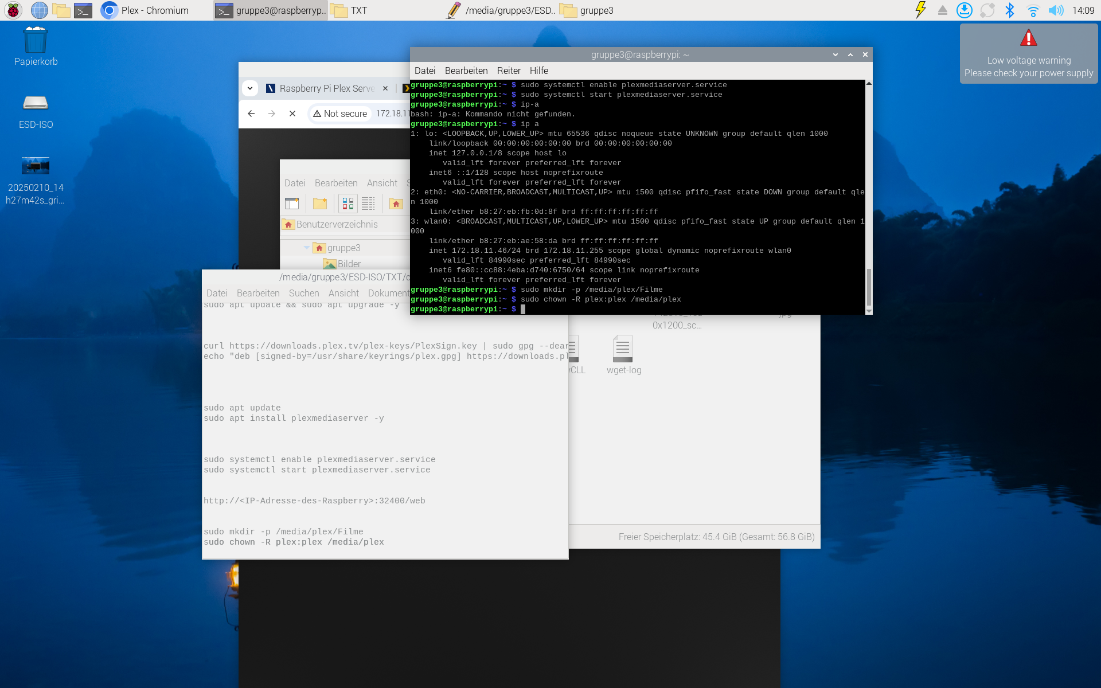Open the Bluetooth tray menu
Screen dimensions: 1101x688
(x=1010, y=10)
